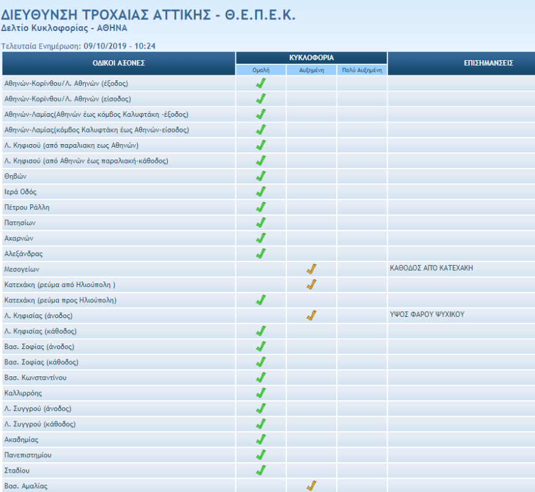The image size is (535, 492).
Task: Select the Αυξημένη sub-column header
Action: 311,70
